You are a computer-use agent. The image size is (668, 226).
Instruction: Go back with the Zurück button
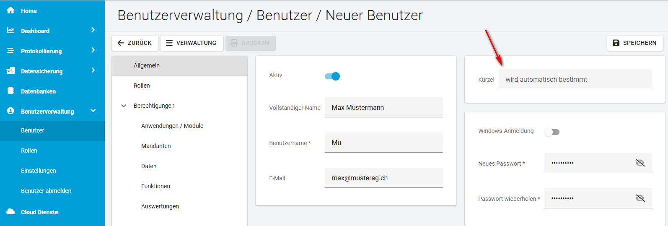(135, 43)
